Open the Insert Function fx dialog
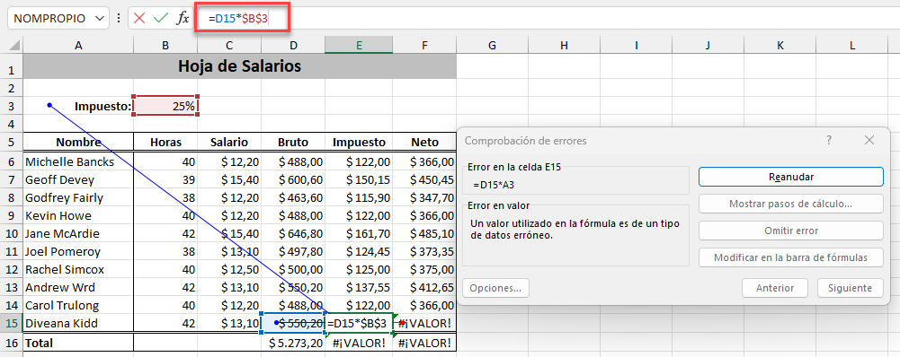Viewport: 900px width, 357px height. 183,18
